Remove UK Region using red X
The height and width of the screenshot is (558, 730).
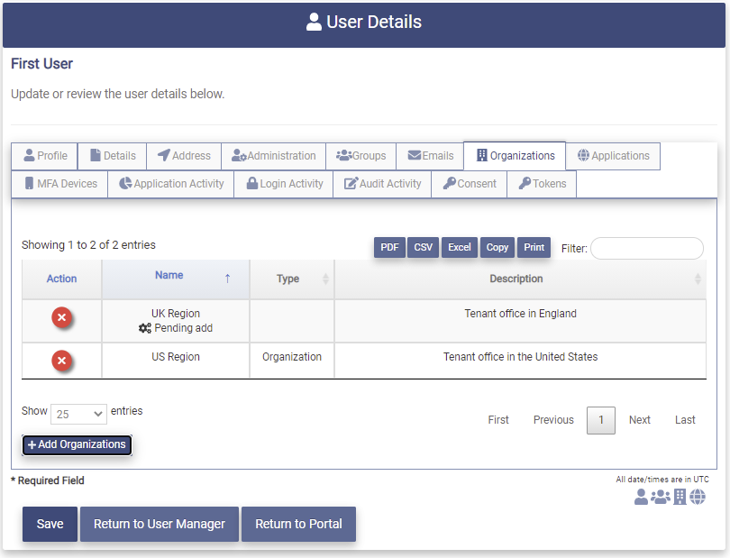click(61, 317)
